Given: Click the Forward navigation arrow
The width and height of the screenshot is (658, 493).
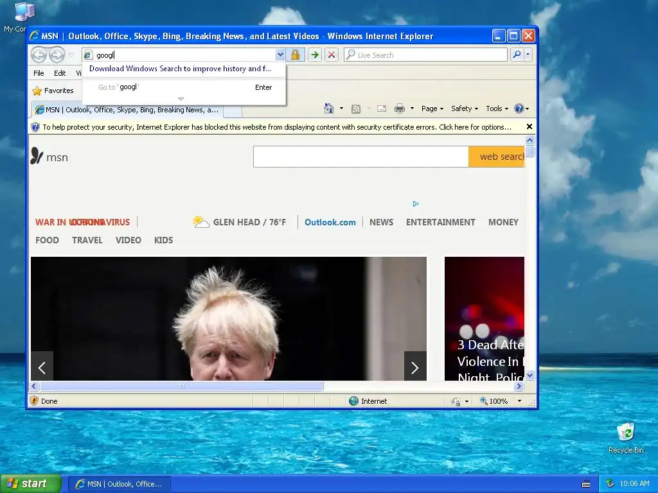Looking at the screenshot, I should click(x=57, y=55).
